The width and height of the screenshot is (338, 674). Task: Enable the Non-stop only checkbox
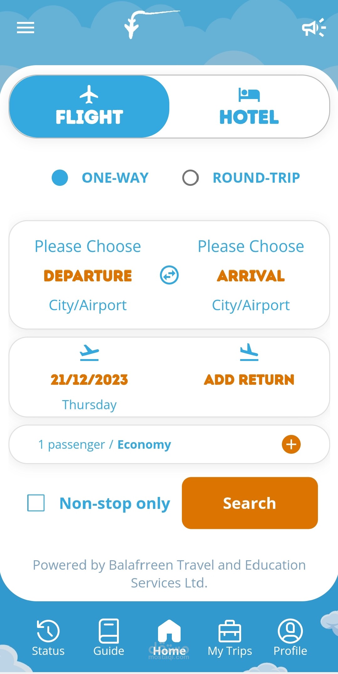tap(36, 503)
